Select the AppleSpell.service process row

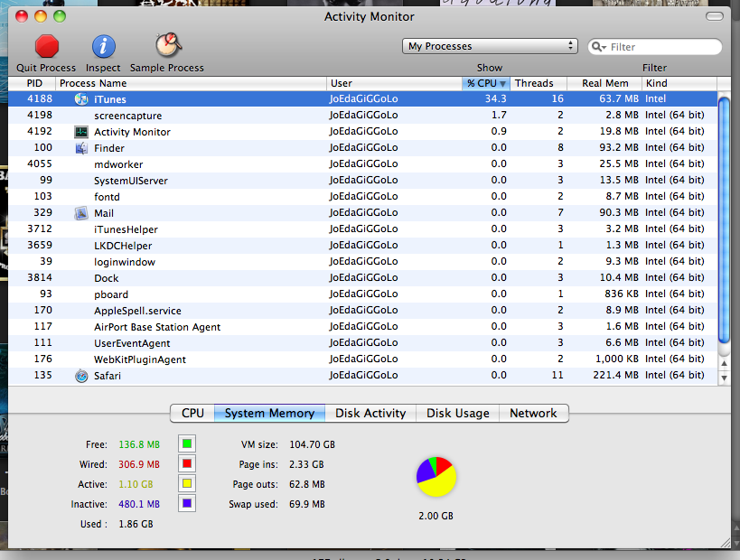[x=362, y=311]
